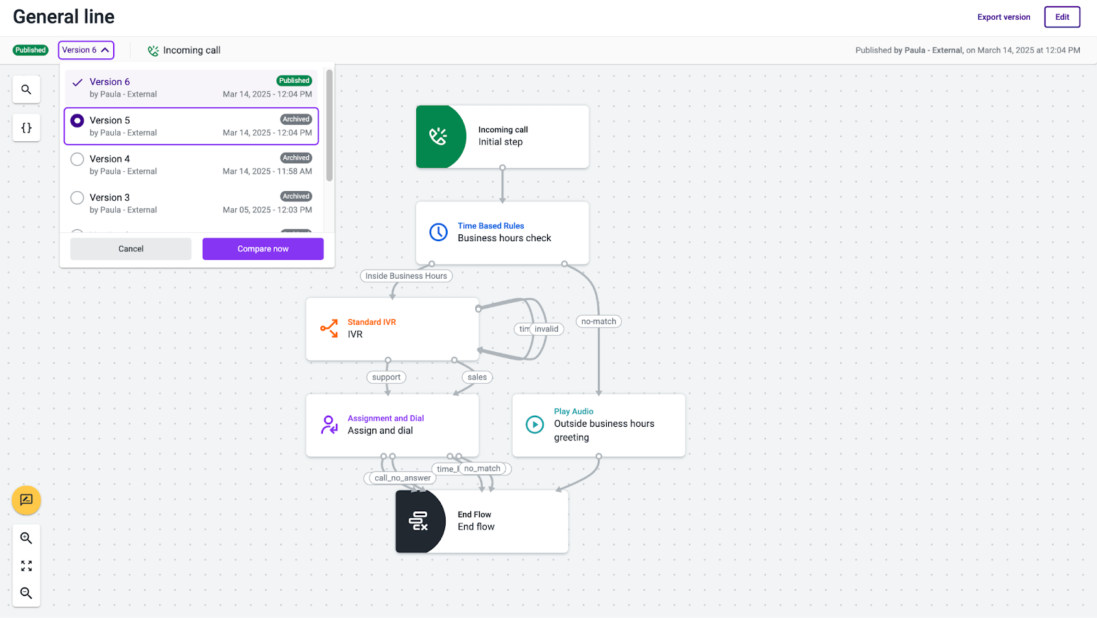The width and height of the screenshot is (1097, 618).
Task: Zoom out on the flow canvas
Action: (x=26, y=593)
